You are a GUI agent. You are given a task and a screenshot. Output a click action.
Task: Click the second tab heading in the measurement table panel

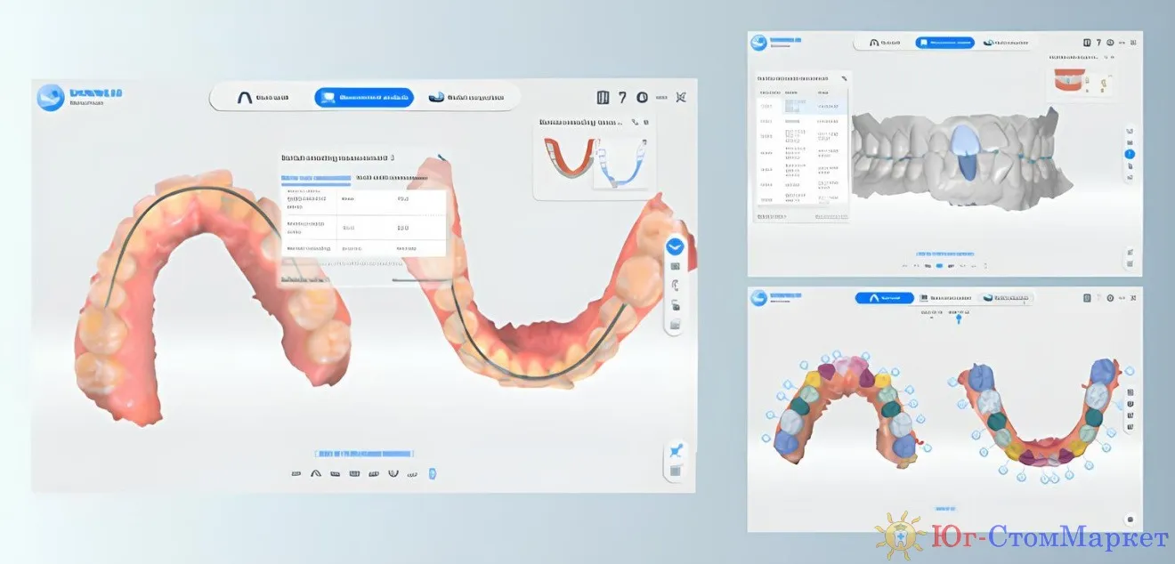(x=392, y=178)
